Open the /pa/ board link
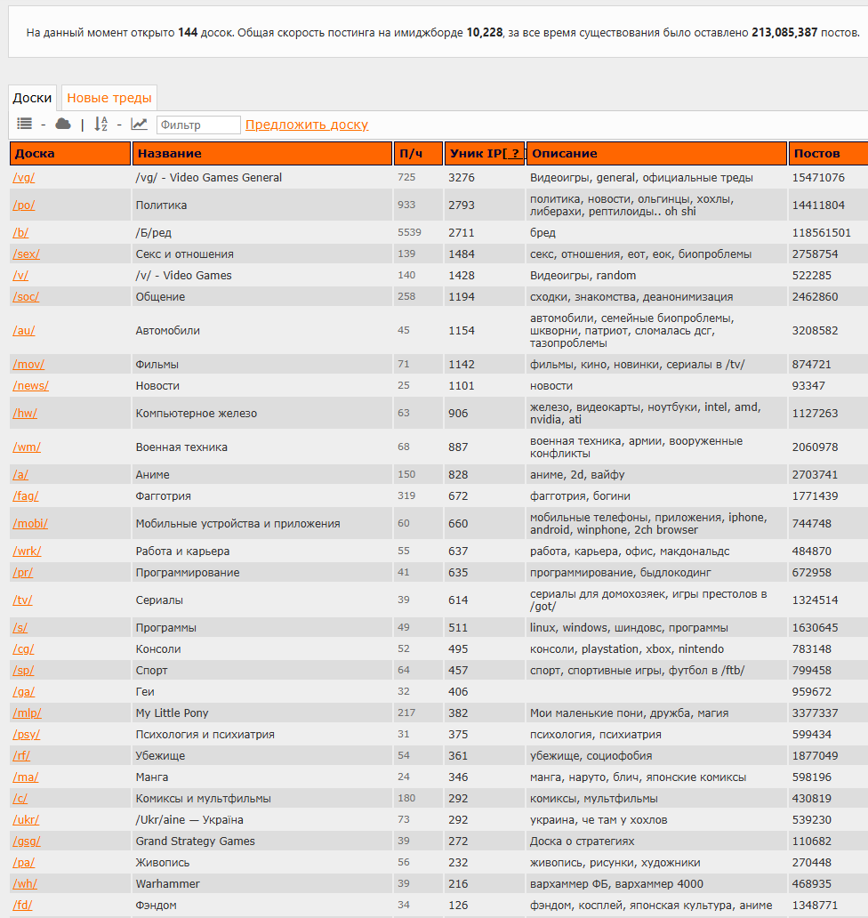 click(24, 862)
